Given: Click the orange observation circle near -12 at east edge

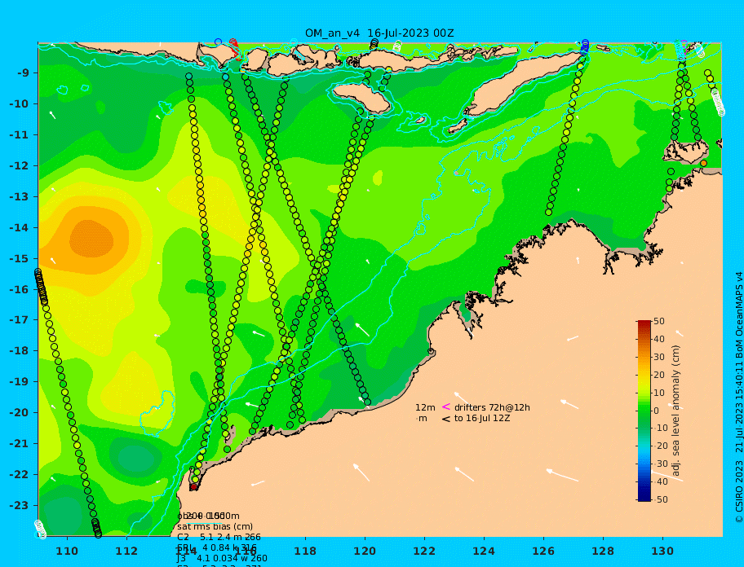Looking at the screenshot, I should [703, 164].
